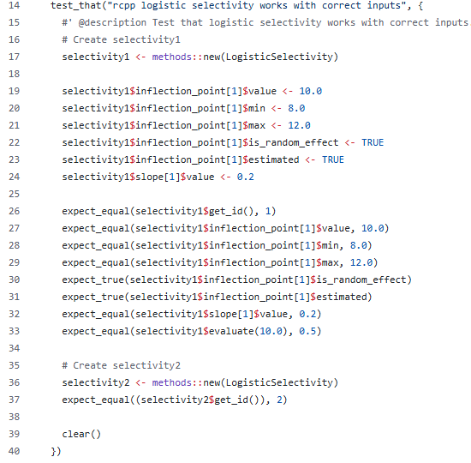The height and width of the screenshot is (463, 471).
Task: Click get_id() on line 26
Action: point(231,211)
